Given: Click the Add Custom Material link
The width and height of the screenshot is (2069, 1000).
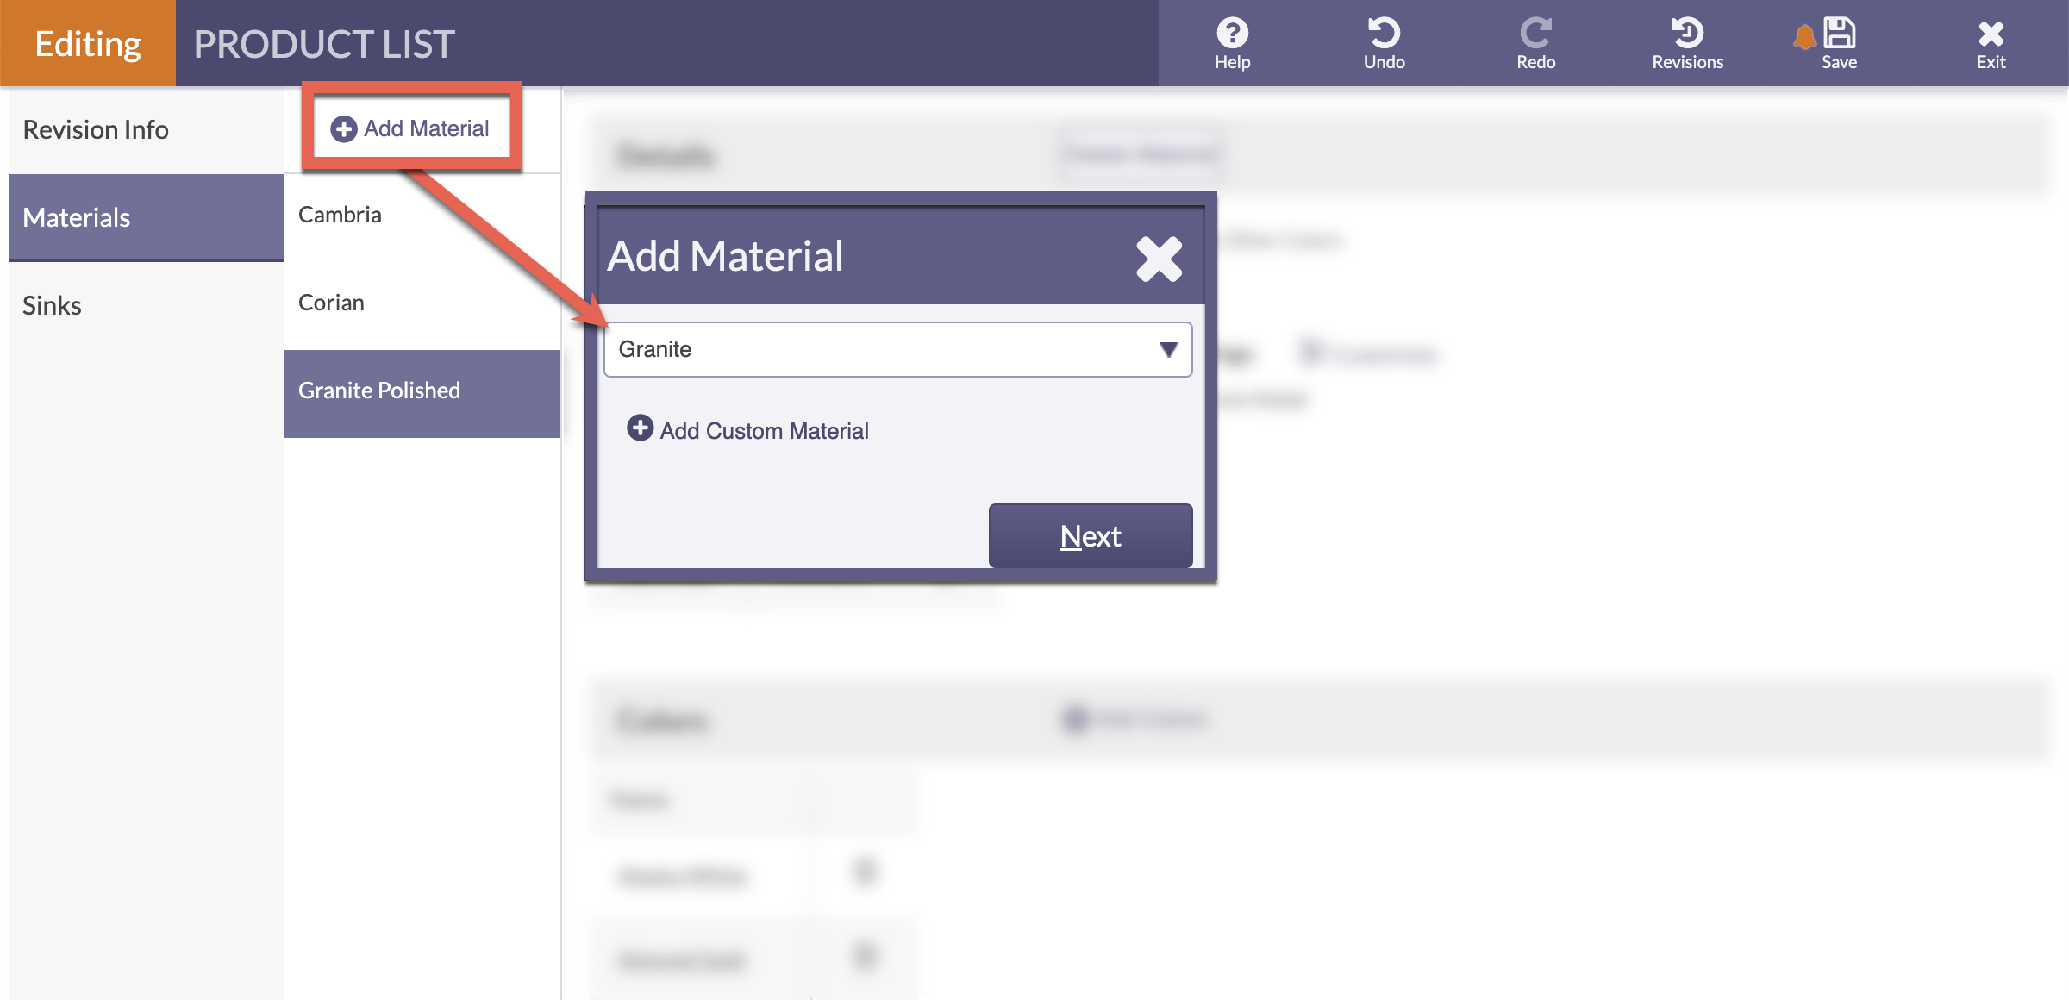Looking at the screenshot, I should point(765,430).
